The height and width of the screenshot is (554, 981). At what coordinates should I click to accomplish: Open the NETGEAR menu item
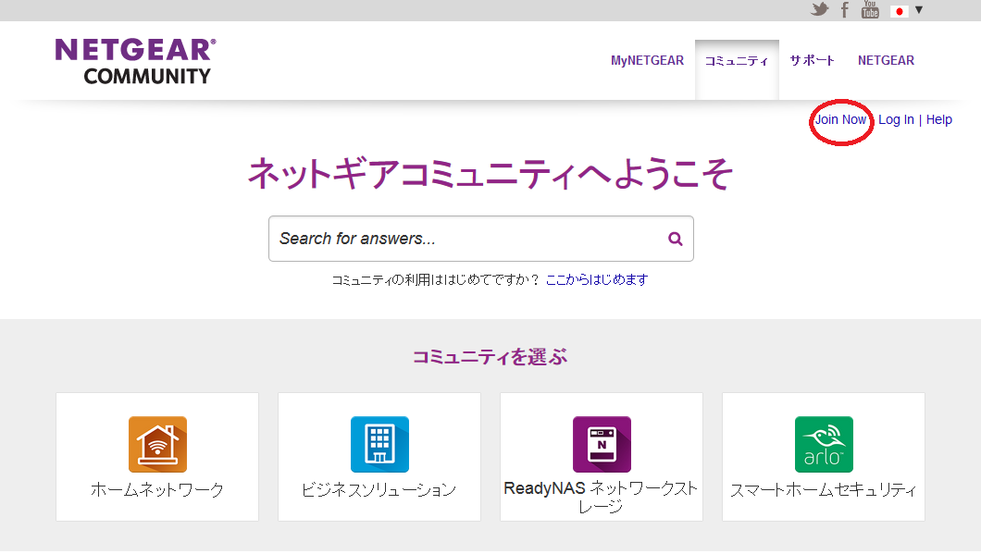click(x=886, y=61)
